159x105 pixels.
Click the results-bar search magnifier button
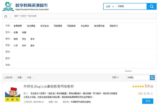coord(152,78)
